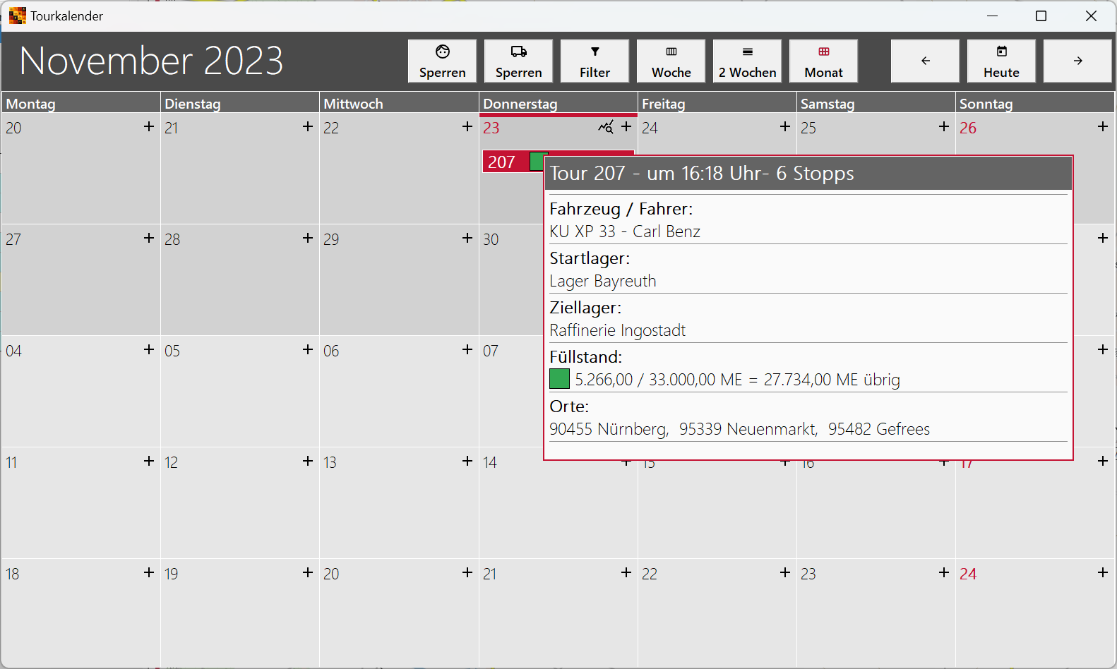Add a tour on Monday the 18th
The image size is (1117, 669).
click(148, 572)
